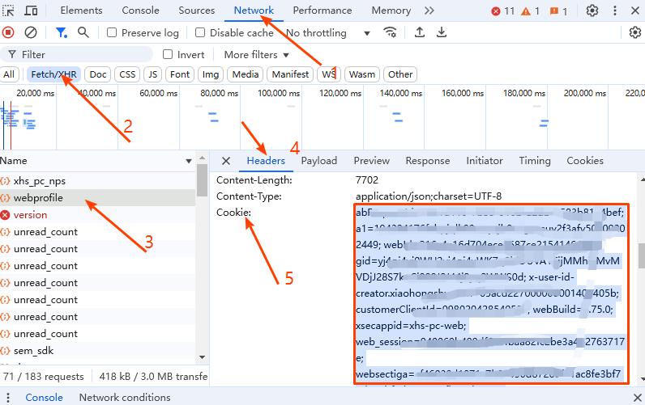Open network conditions wifi icon
Viewport: 645px width, 405px height.
coord(391,32)
